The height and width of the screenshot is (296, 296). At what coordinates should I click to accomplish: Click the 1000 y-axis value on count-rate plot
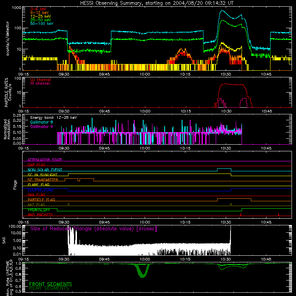(x=16, y=8)
